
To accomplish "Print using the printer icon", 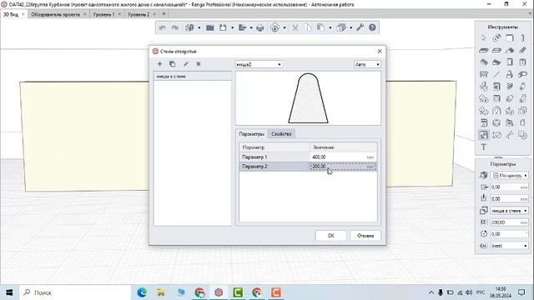I will tap(259, 27).
